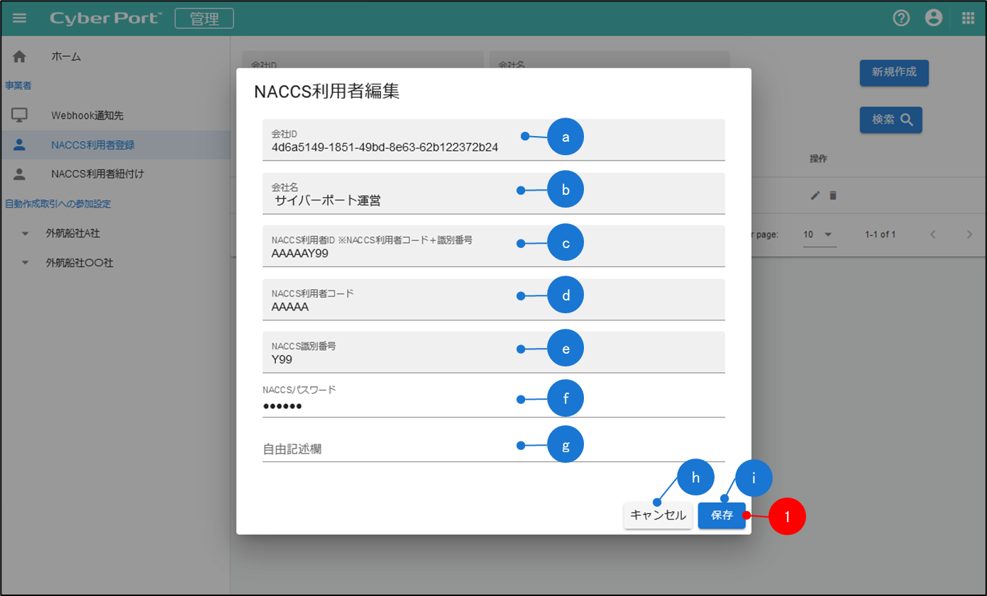Image resolution: width=987 pixels, height=596 pixels.
Task: Open the help question mark icon
Action: point(901,18)
